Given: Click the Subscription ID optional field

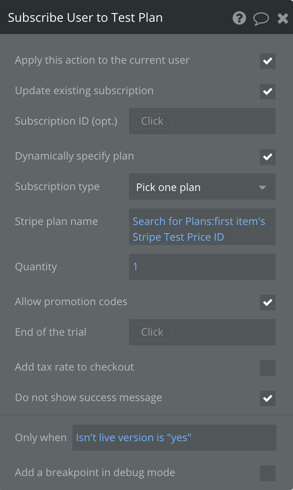Looking at the screenshot, I should (202, 121).
